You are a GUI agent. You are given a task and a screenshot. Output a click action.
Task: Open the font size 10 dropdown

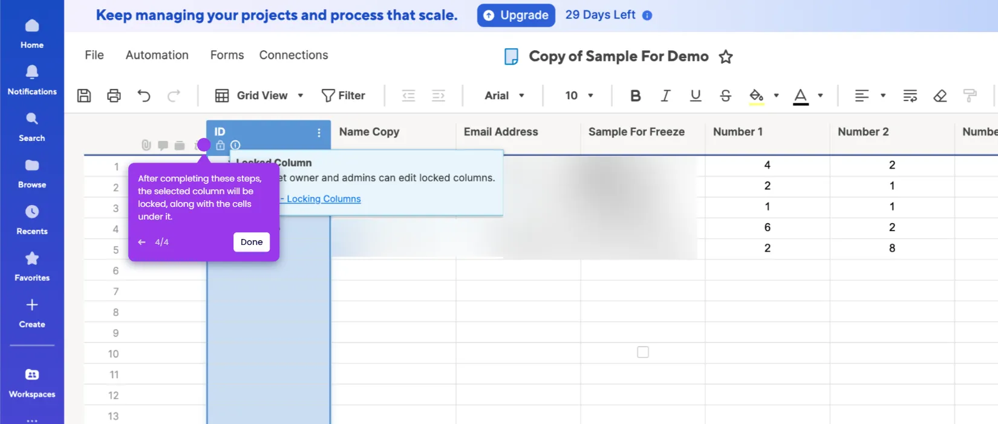pos(579,96)
